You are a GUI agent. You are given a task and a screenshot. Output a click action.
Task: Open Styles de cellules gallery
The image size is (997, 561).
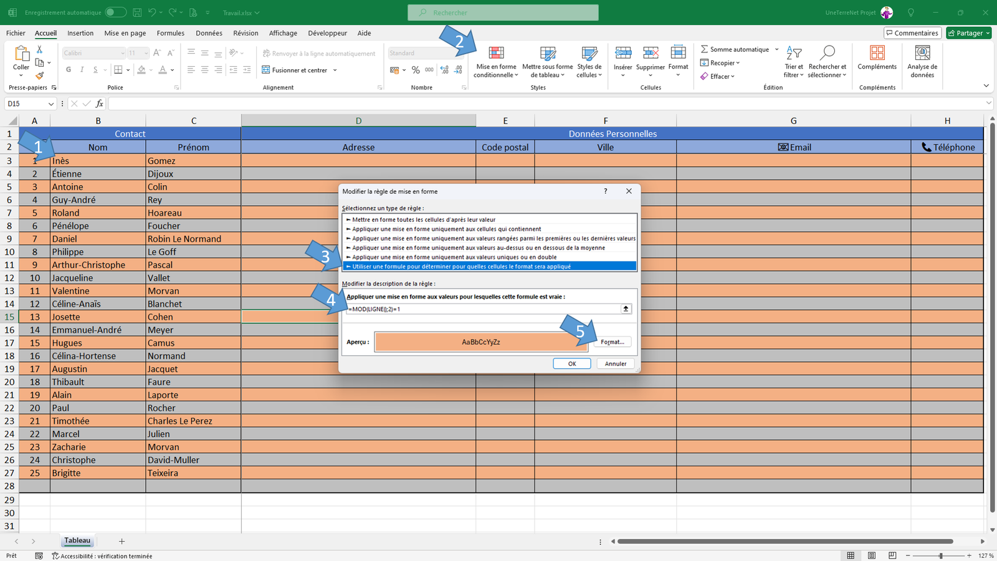tap(589, 62)
